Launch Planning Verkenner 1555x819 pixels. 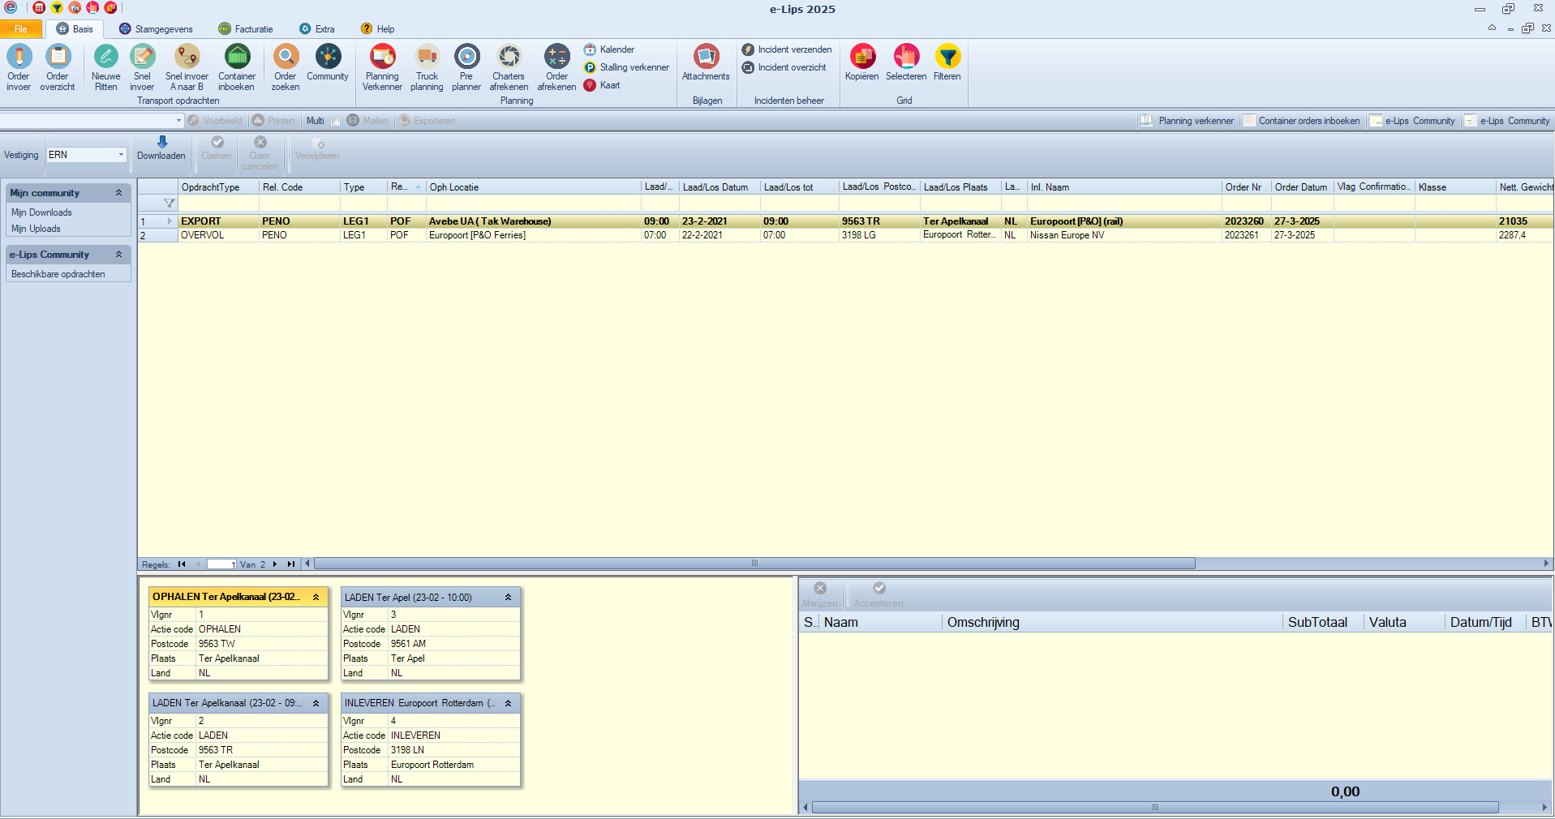(382, 67)
